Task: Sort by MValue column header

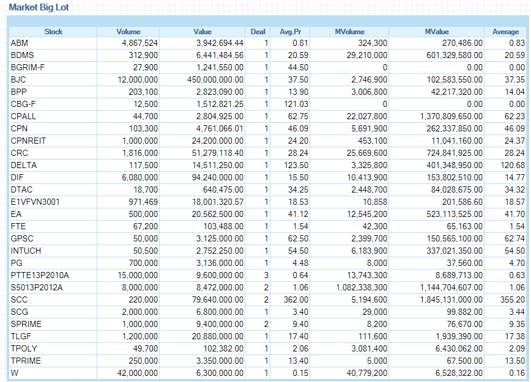Action: tap(437, 32)
